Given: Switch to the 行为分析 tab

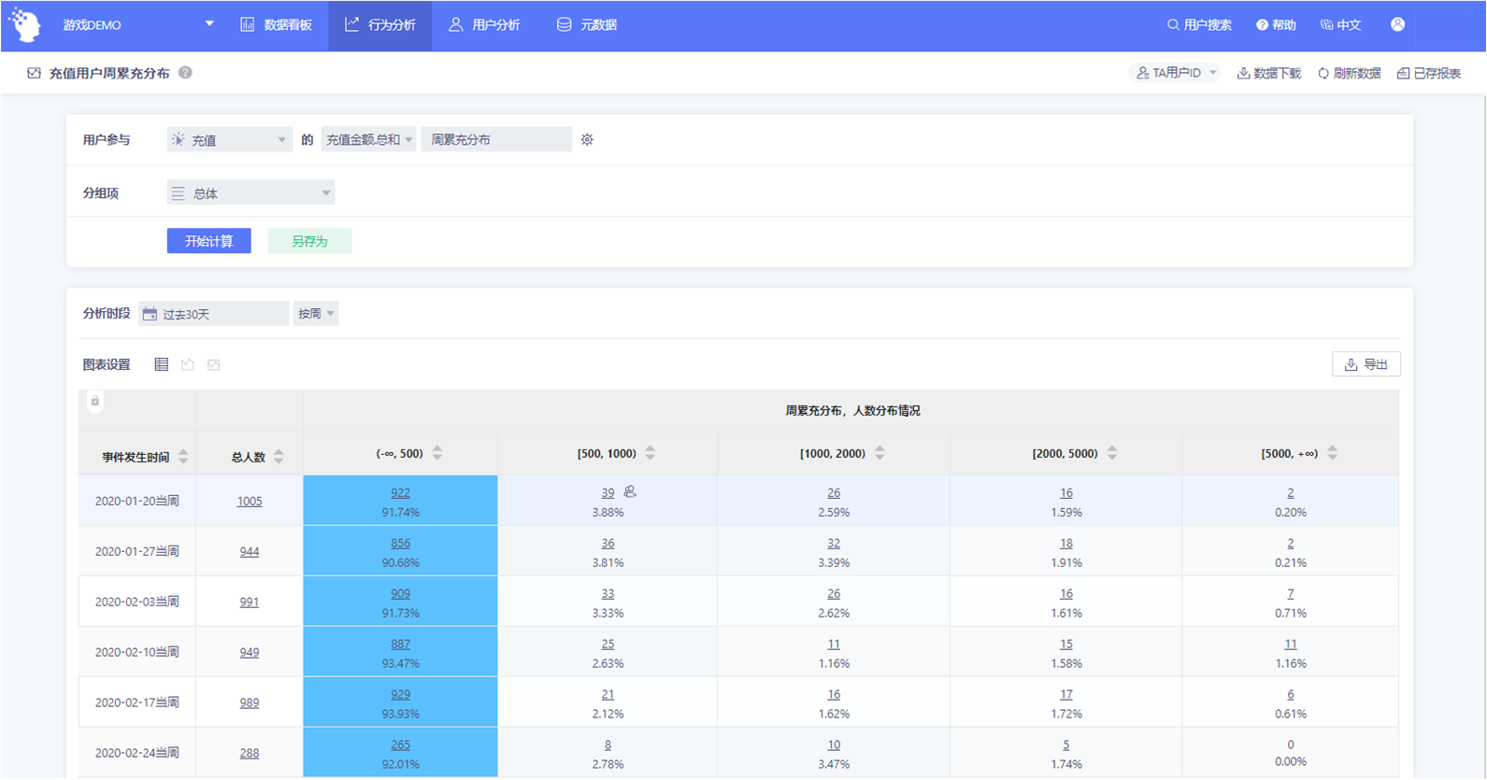Looking at the screenshot, I should 380,25.
